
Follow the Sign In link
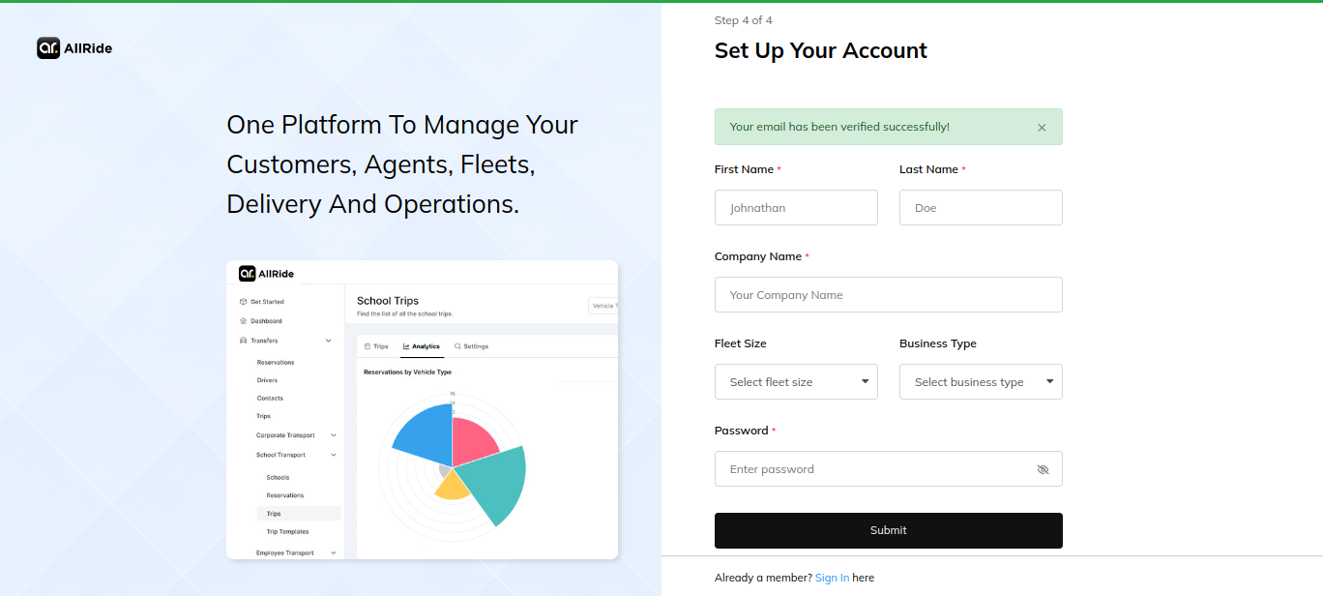832,578
